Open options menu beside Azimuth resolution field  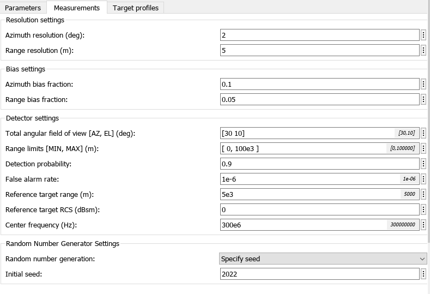click(x=423, y=35)
